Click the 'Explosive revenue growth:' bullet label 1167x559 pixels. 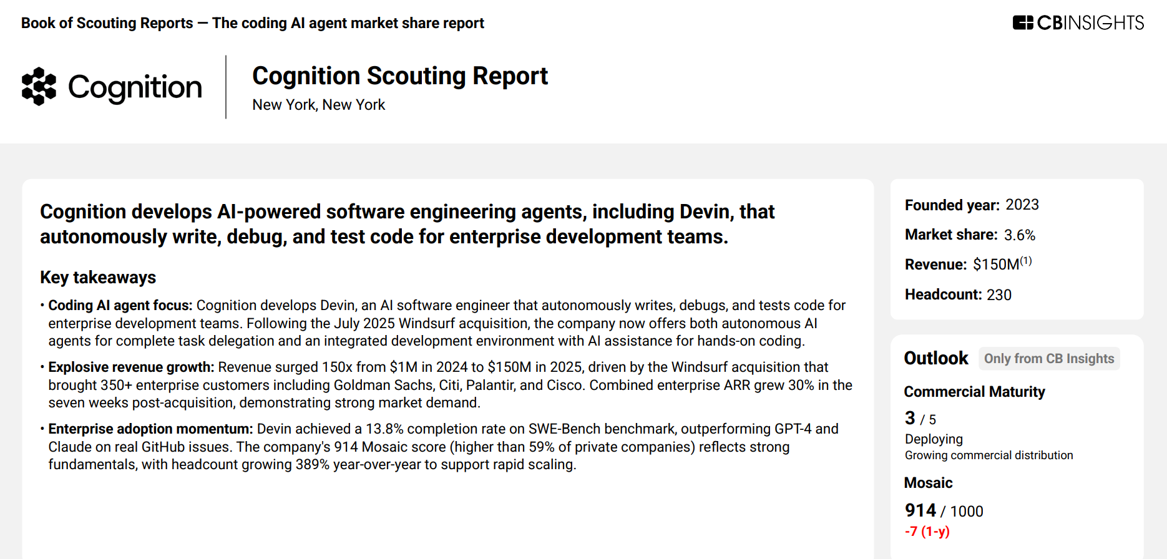[131, 367]
